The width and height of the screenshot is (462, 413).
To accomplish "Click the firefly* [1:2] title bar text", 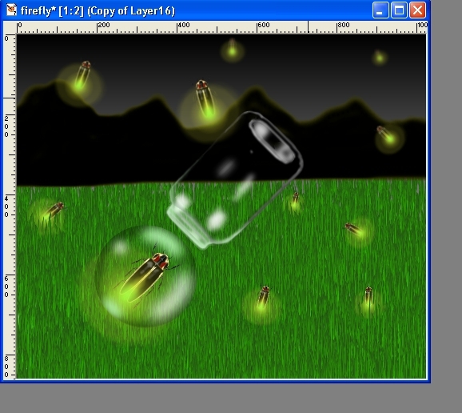I will tap(53, 11).
